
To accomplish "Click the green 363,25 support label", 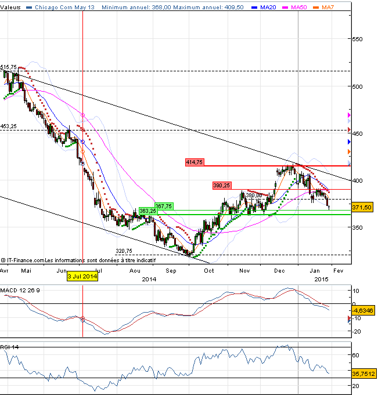I will click(x=148, y=211).
